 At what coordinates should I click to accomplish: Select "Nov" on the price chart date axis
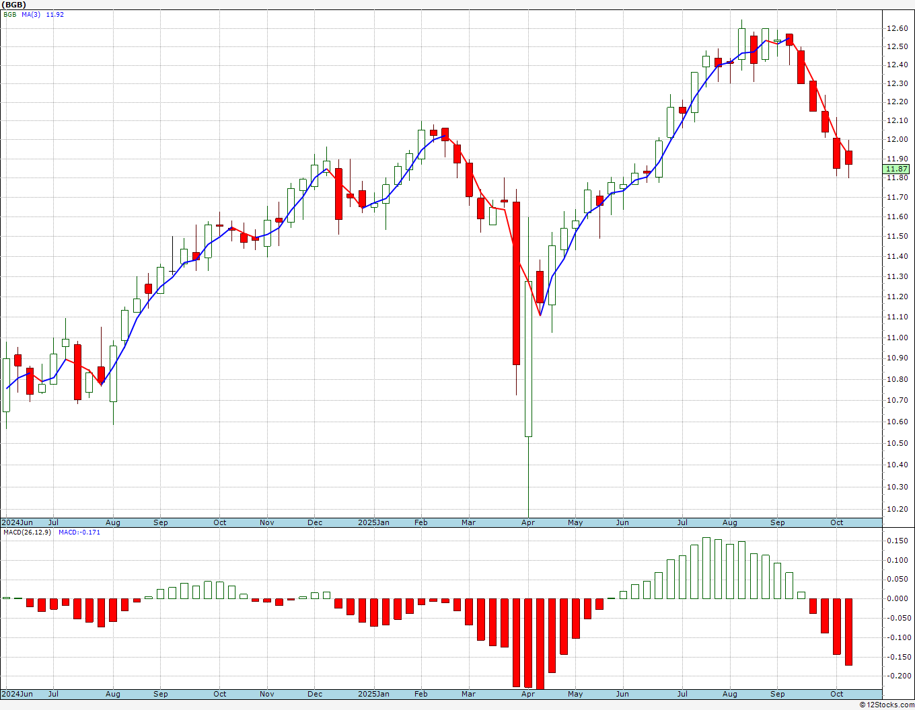pyautogui.click(x=267, y=522)
